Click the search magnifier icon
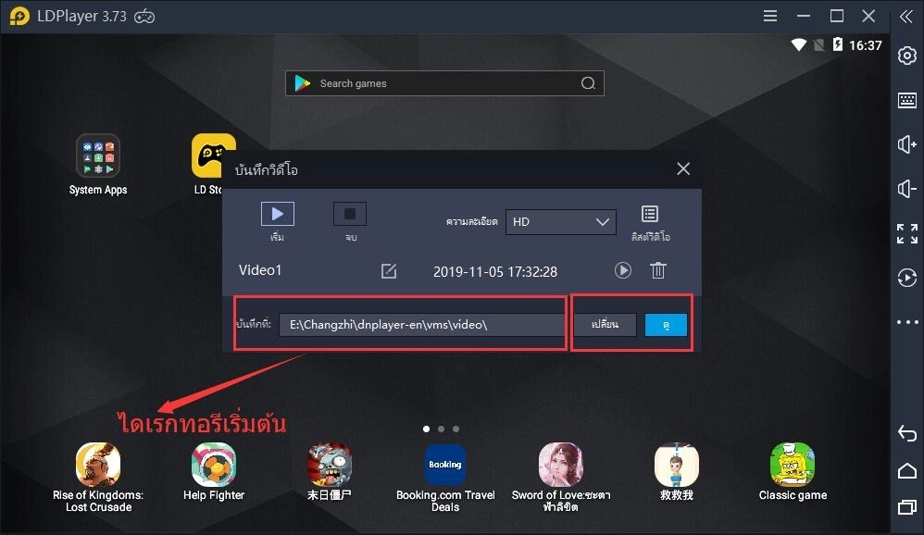Screen dimensions: 924x535 tap(588, 83)
